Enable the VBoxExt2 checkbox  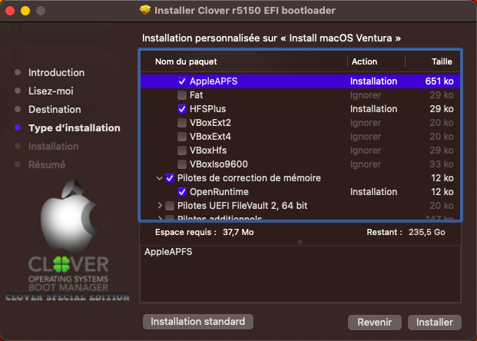pyautogui.click(x=182, y=123)
